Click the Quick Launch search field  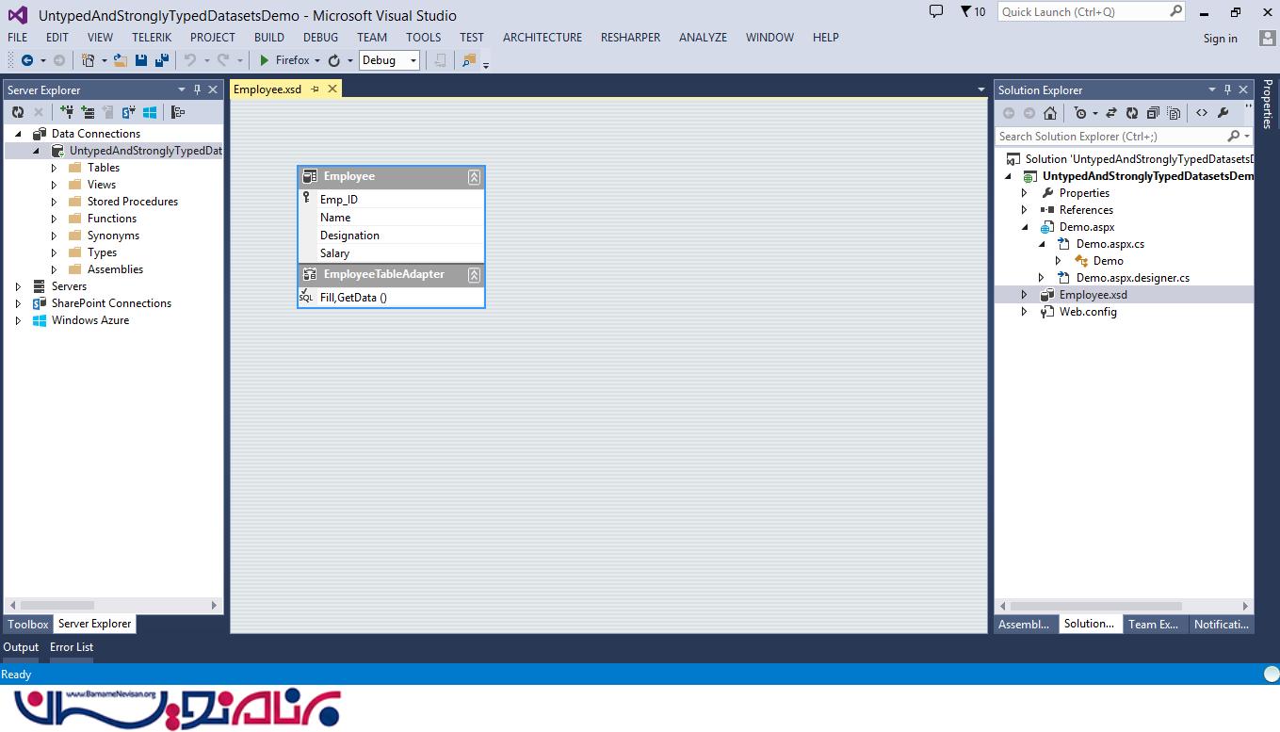(x=1092, y=12)
